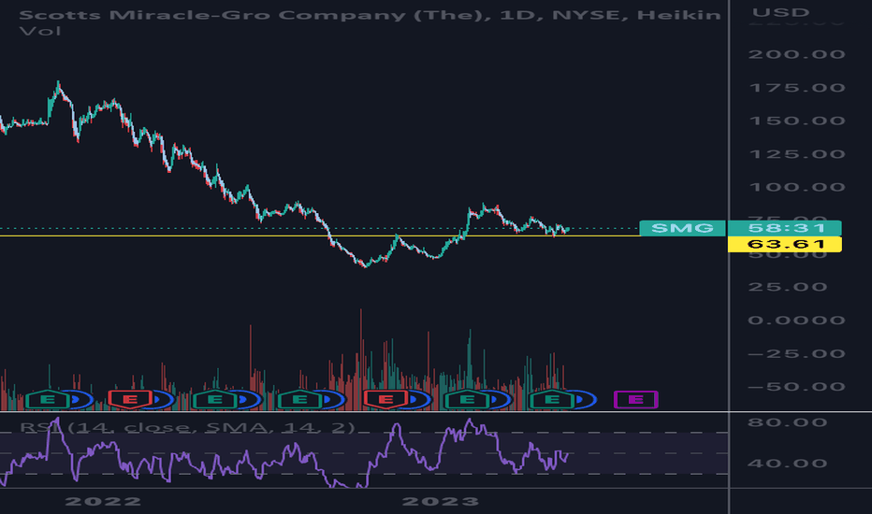This screenshot has width=872, height=514.
Task: Click the −50.00 price axis label
Action: pyautogui.click(x=796, y=387)
